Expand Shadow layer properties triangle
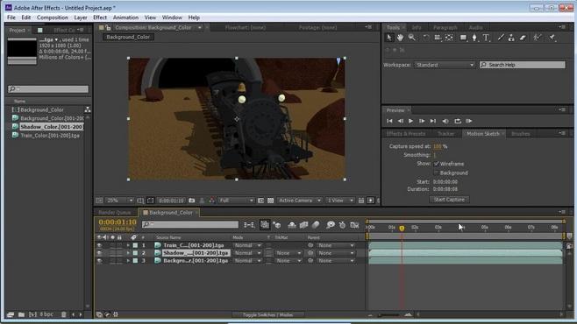 128,253
